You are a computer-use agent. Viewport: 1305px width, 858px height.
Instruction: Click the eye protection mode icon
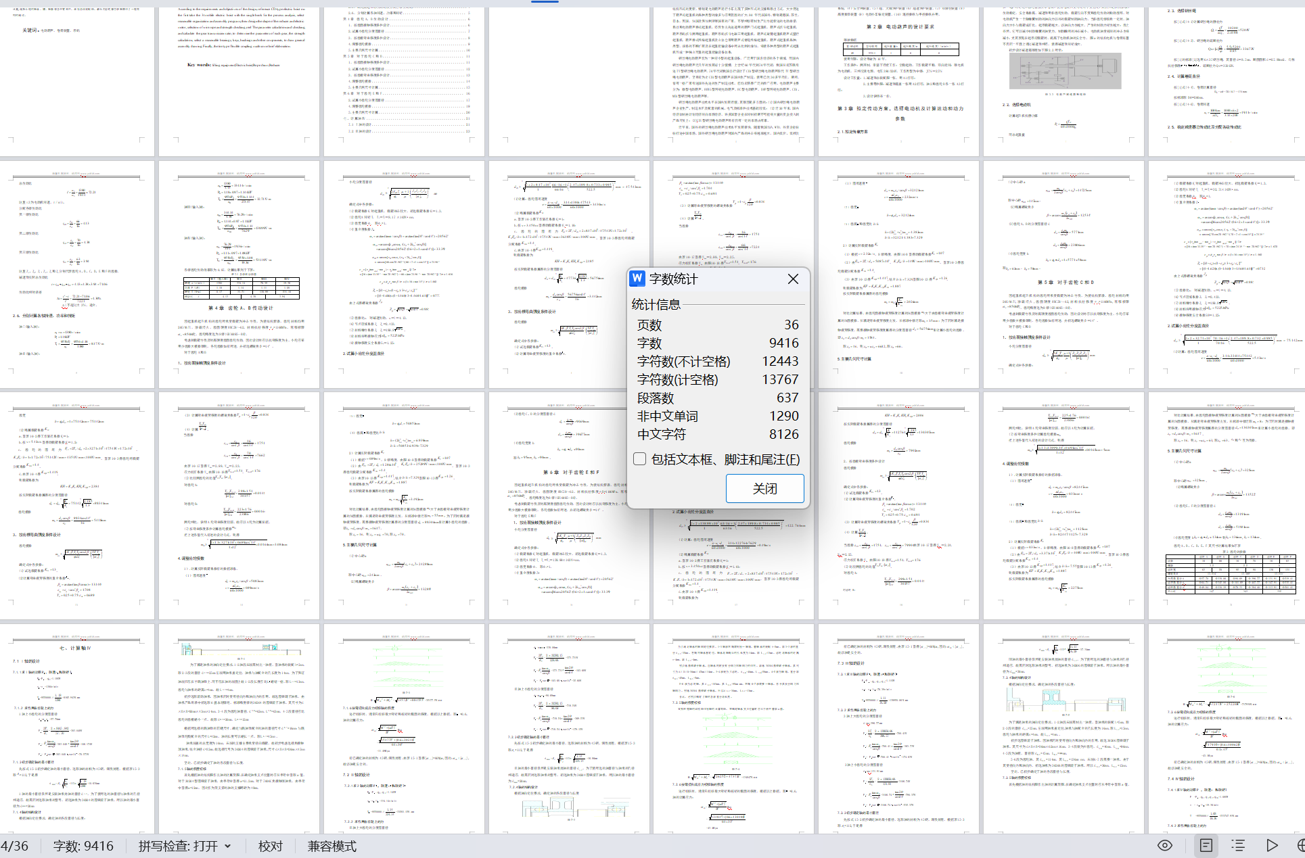pyautogui.click(x=1164, y=845)
